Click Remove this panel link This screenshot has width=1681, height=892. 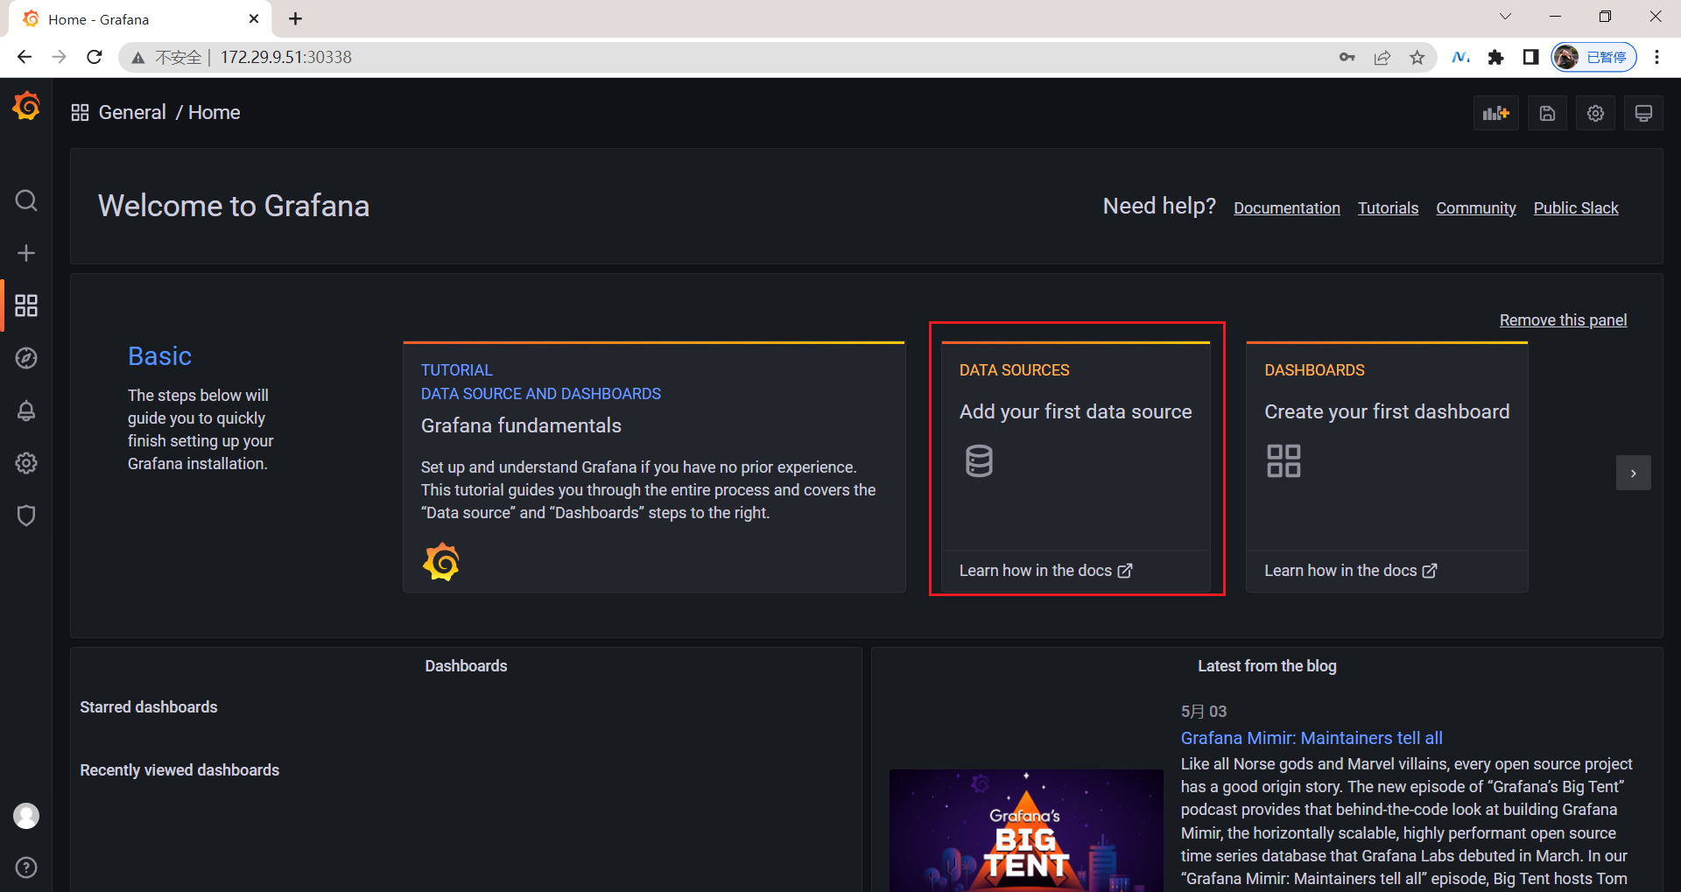click(1563, 320)
